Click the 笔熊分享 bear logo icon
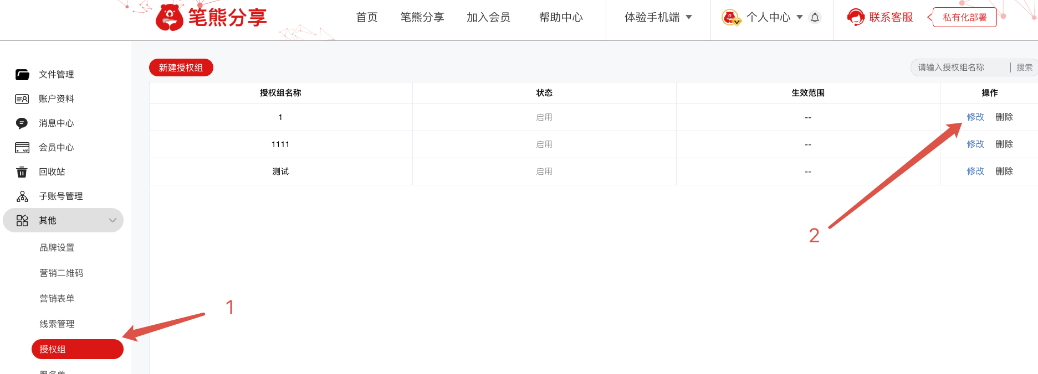Screen dimensions: 1038x374 [x=170, y=18]
